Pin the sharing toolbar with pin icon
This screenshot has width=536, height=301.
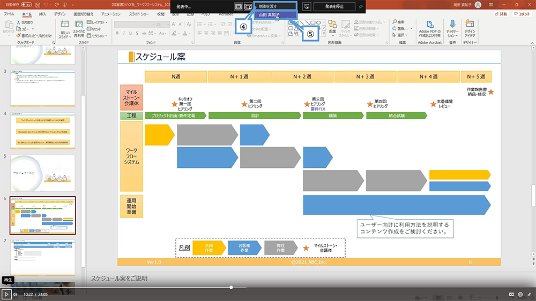click(361, 6)
